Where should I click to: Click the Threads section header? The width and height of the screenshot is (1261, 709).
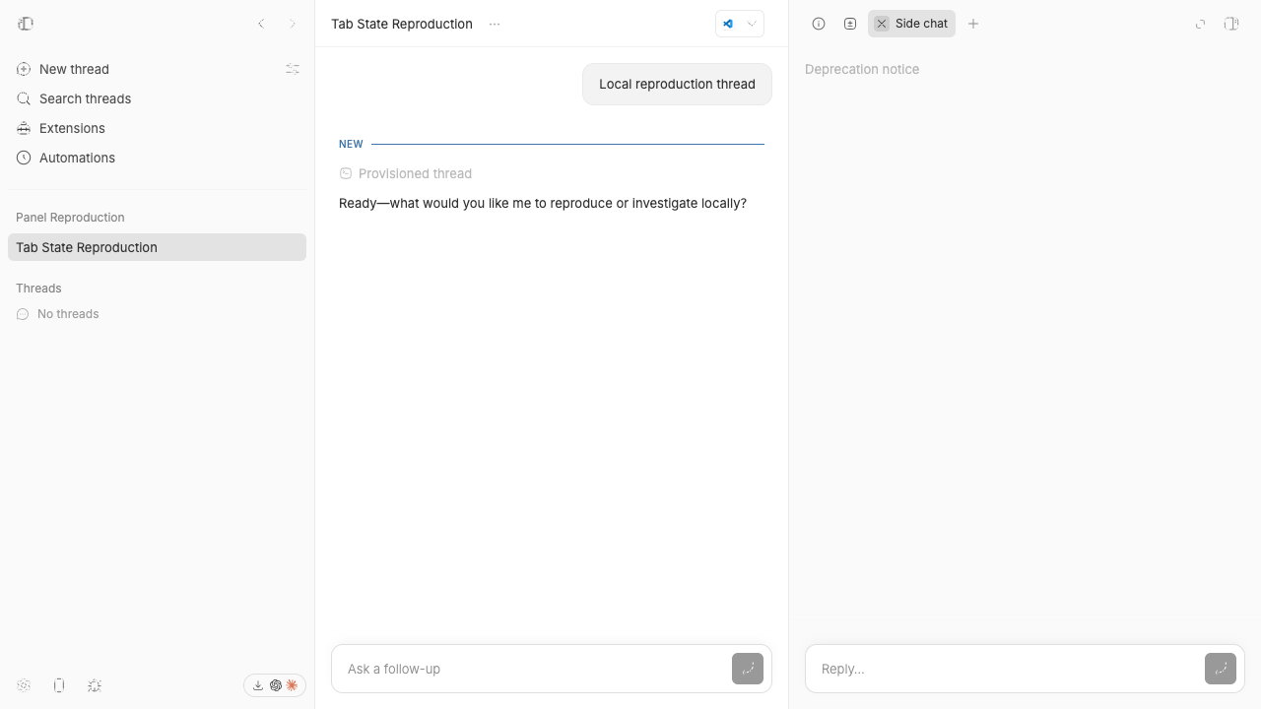(x=38, y=289)
